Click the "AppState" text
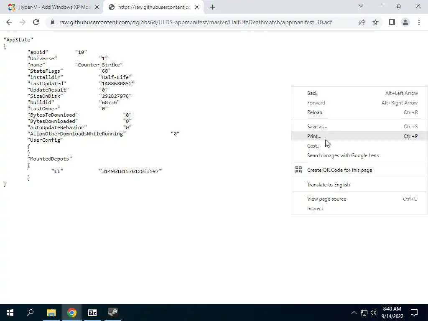Image resolution: width=428 pixels, height=321 pixels. click(18, 40)
